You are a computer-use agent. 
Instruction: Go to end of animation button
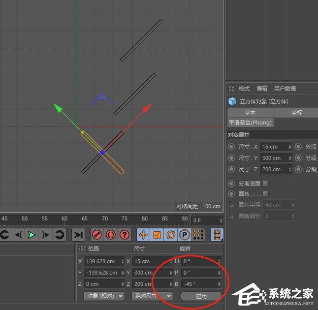click(x=78, y=235)
